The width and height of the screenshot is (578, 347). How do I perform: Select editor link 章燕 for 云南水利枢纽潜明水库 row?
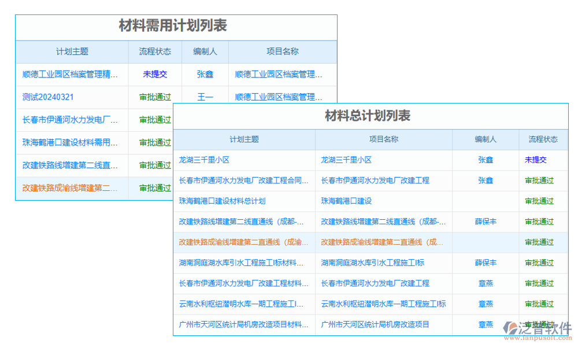[x=485, y=304]
